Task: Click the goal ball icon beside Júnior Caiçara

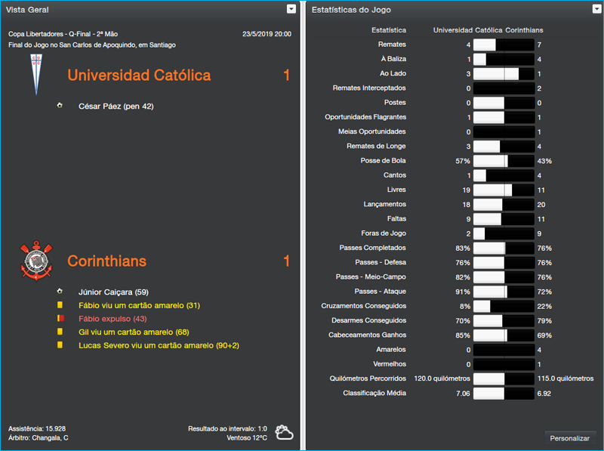Action: (x=60, y=291)
